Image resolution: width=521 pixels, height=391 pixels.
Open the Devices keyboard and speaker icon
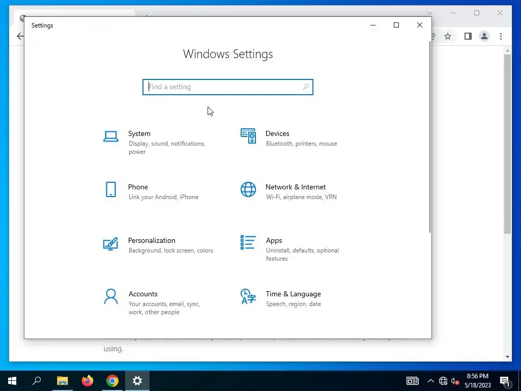click(248, 135)
